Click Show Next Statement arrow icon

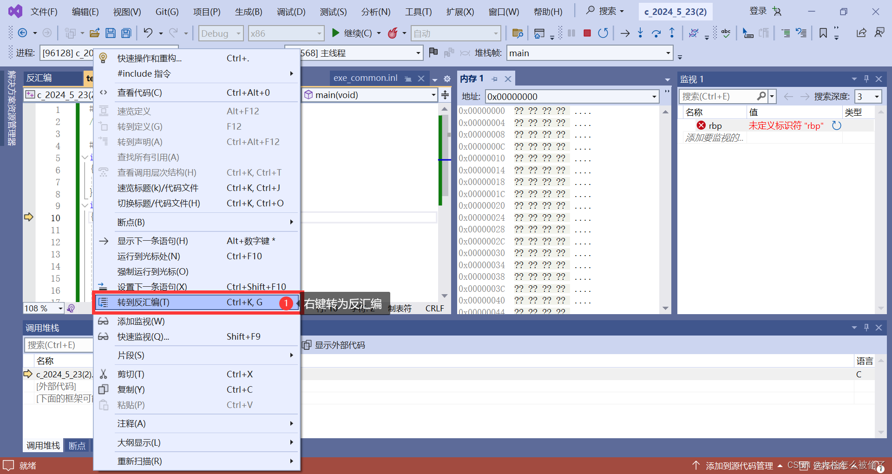point(625,33)
